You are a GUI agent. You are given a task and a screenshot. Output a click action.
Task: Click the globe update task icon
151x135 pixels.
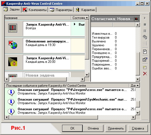(x=13, y=45)
